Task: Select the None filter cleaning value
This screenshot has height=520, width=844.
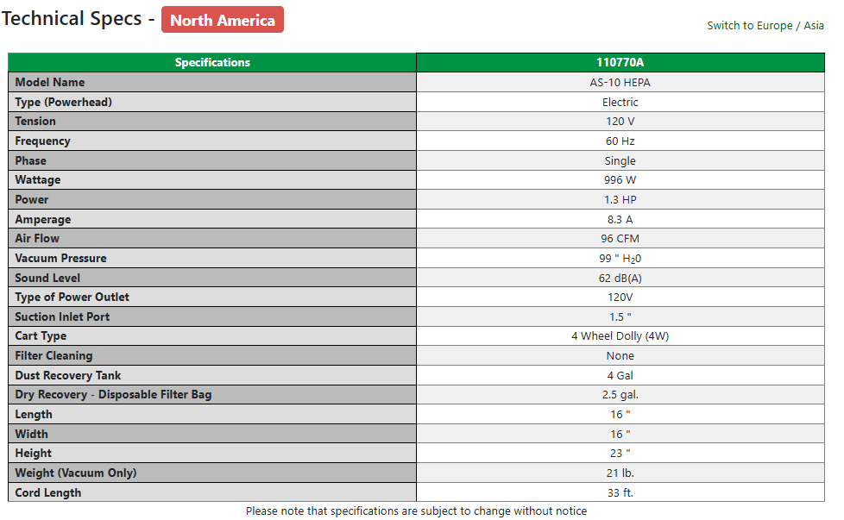Action: pyautogui.click(x=620, y=355)
